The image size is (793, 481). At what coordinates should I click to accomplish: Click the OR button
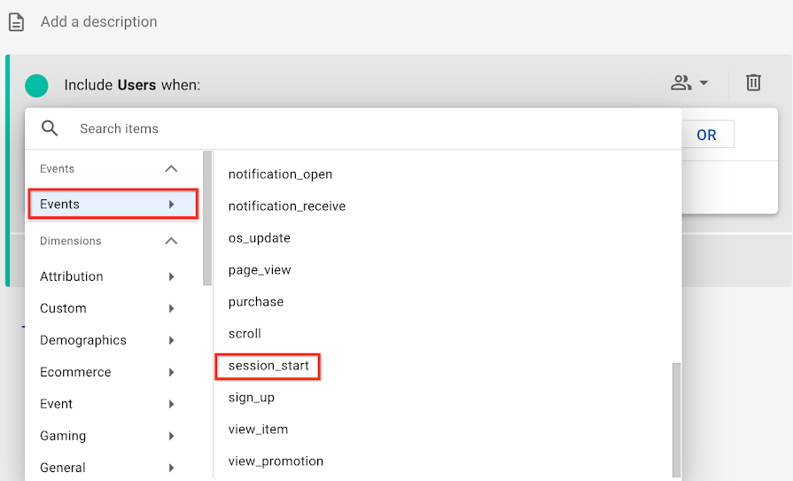(707, 135)
